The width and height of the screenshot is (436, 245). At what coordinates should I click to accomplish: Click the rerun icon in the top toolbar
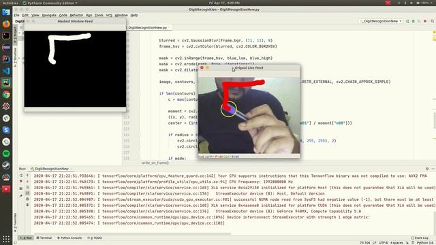(407, 21)
